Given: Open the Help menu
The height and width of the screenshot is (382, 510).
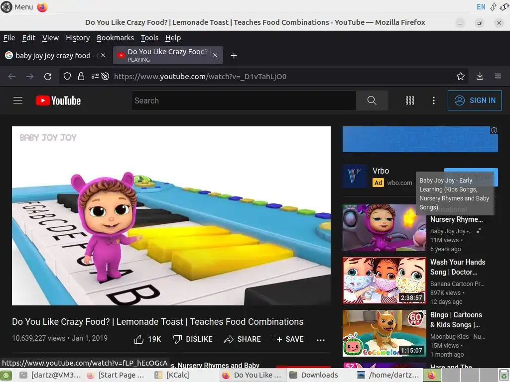Looking at the screenshot, I should click(x=173, y=38).
